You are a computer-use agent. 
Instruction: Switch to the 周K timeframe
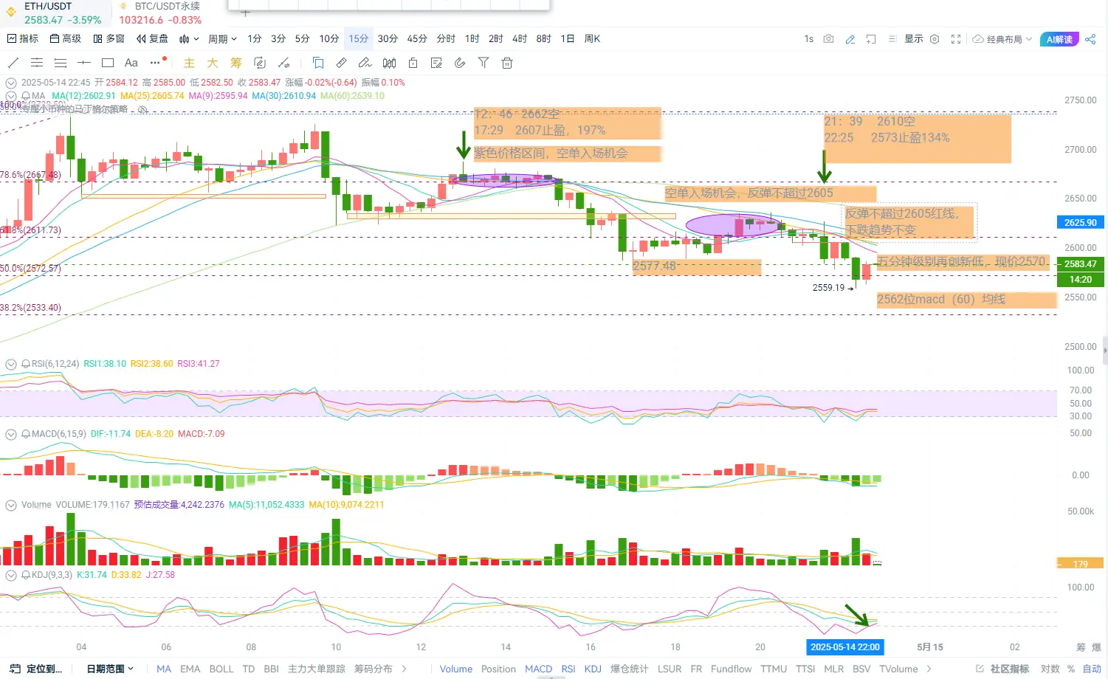592,39
